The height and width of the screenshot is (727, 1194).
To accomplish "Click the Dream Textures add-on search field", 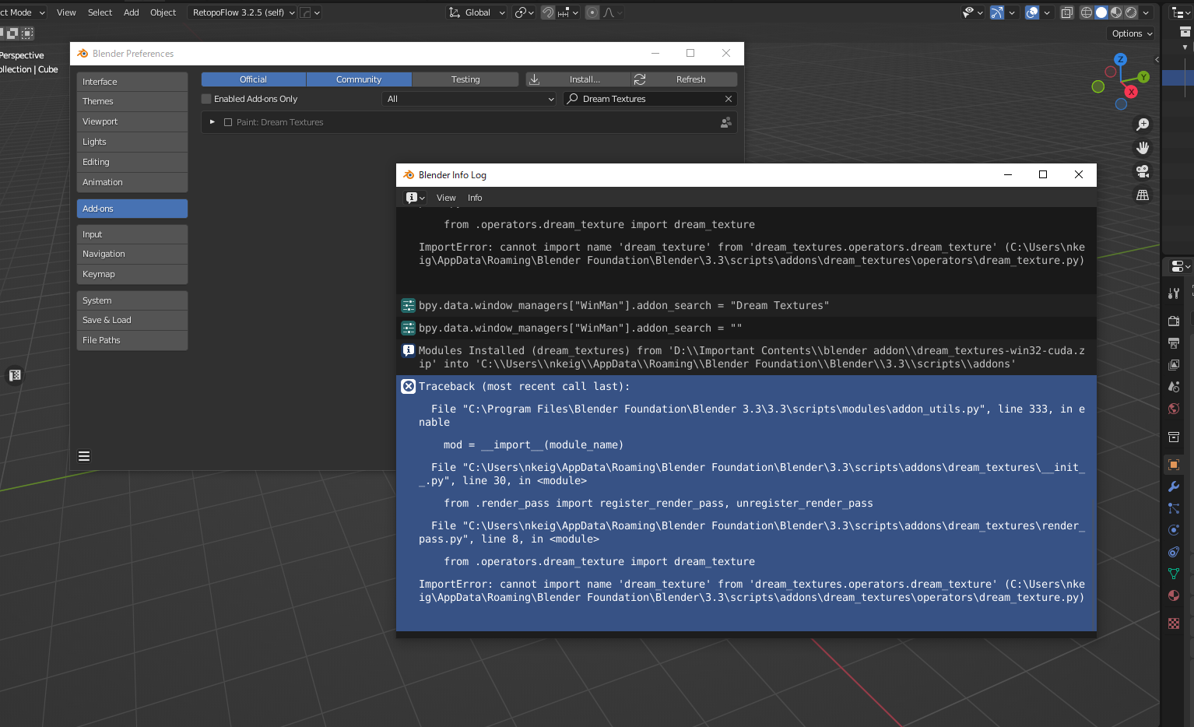I will 649,99.
